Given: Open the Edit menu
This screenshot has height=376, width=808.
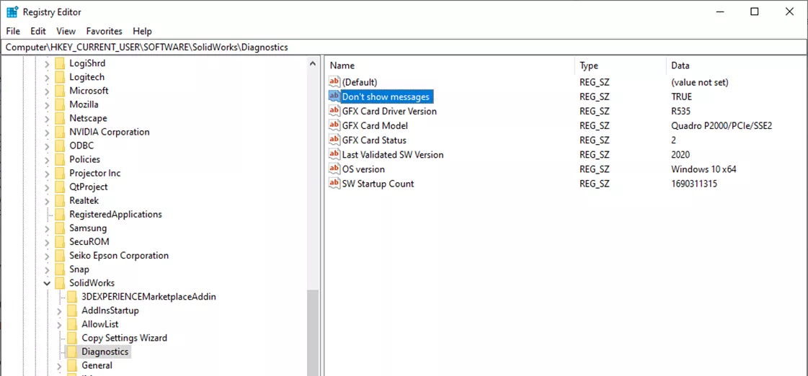Looking at the screenshot, I should pos(38,31).
